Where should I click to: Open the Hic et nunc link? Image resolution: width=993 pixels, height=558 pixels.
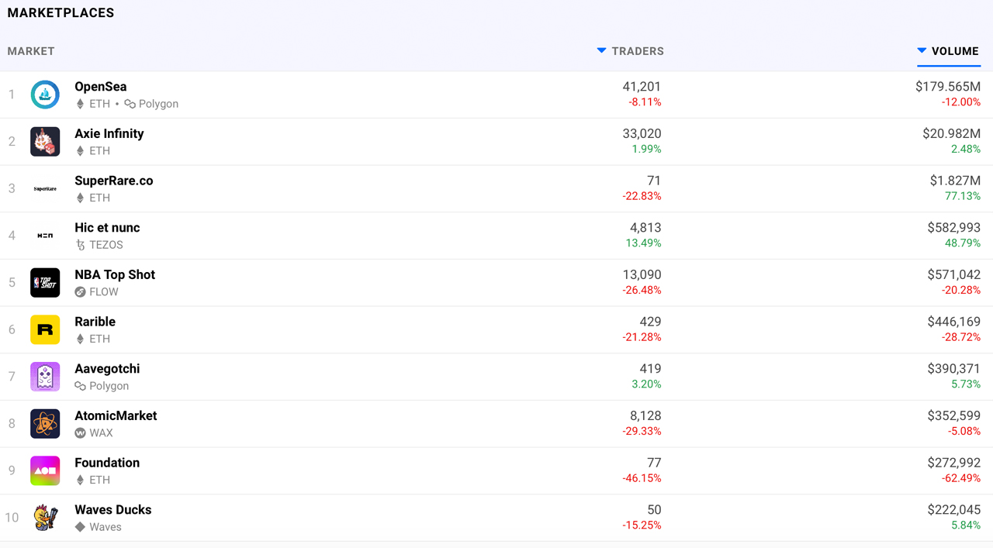107,228
